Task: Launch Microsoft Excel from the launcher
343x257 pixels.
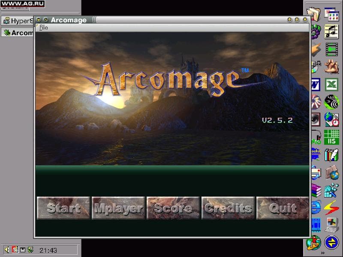Action: pos(331,84)
